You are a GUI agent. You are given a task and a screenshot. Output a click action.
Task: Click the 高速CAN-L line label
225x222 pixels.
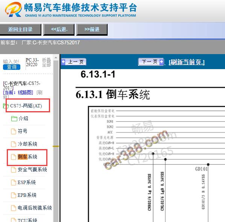pyautogui.click(x=106, y=148)
